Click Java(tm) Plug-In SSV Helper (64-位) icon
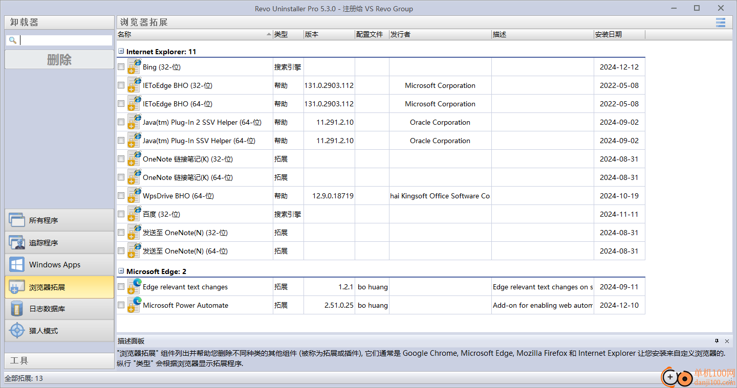737x388 pixels. (134, 140)
